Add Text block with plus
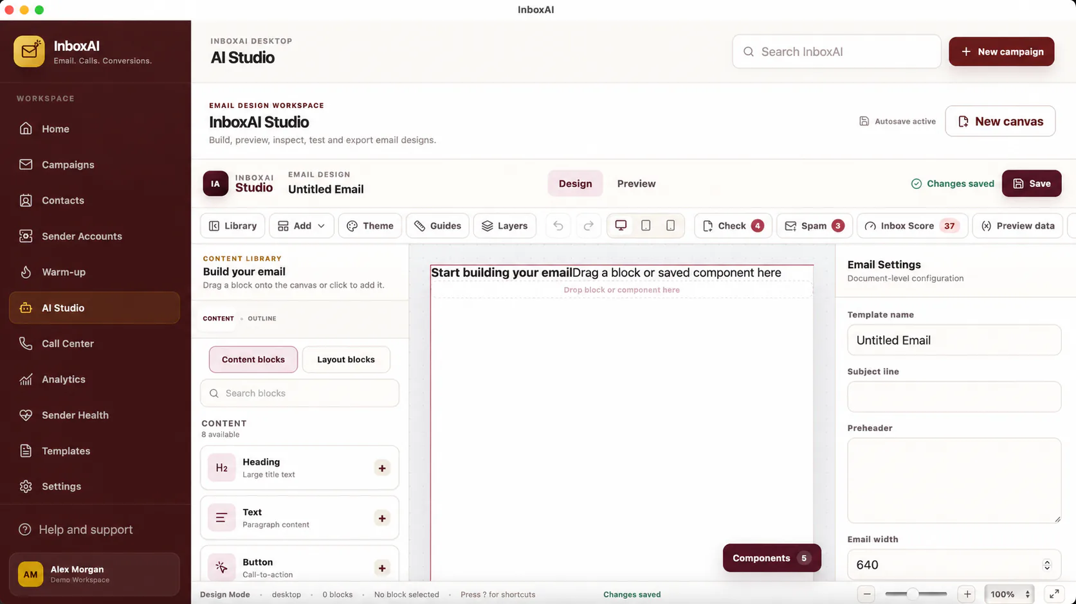Image resolution: width=1076 pixels, height=604 pixels. click(x=382, y=519)
